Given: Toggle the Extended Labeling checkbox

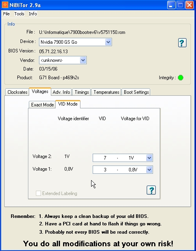Looking at the screenshot, I should [x=38, y=193].
